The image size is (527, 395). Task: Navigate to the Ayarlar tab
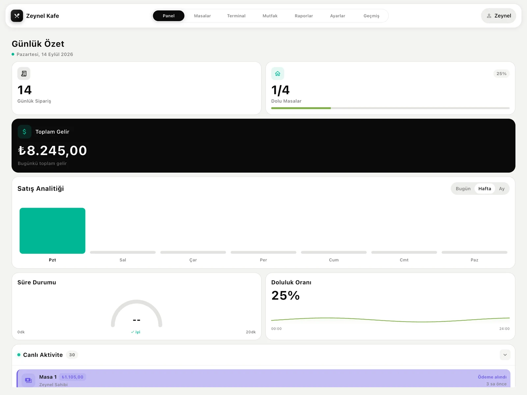point(338,16)
